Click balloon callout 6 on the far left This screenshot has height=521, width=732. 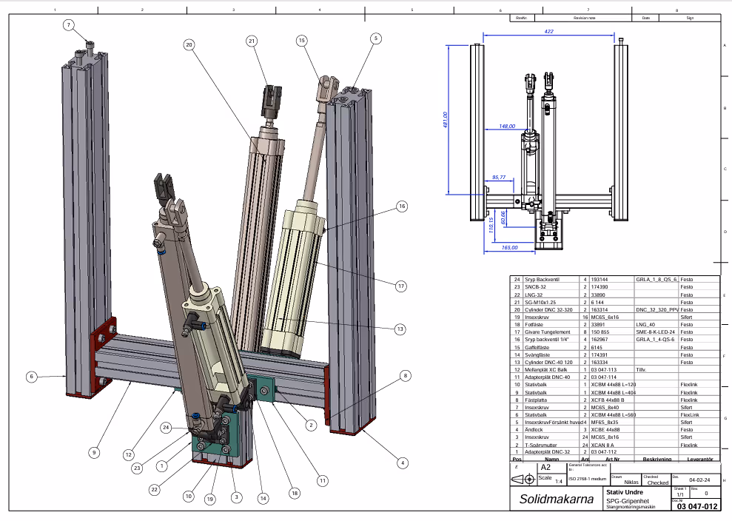(30, 377)
